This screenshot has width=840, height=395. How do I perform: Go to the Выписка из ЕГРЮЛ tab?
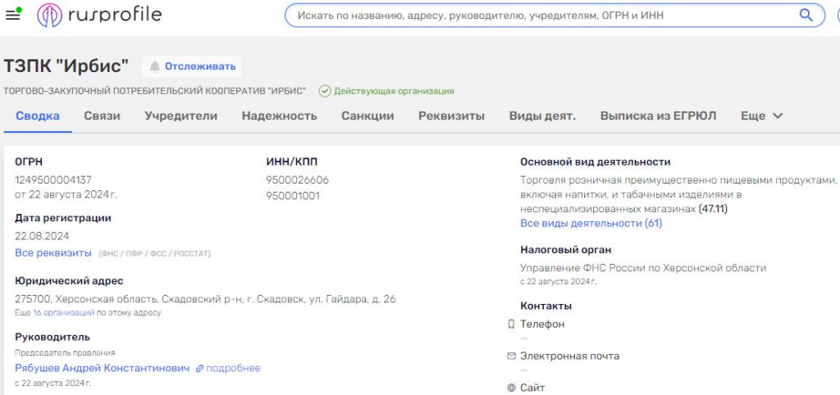(658, 116)
